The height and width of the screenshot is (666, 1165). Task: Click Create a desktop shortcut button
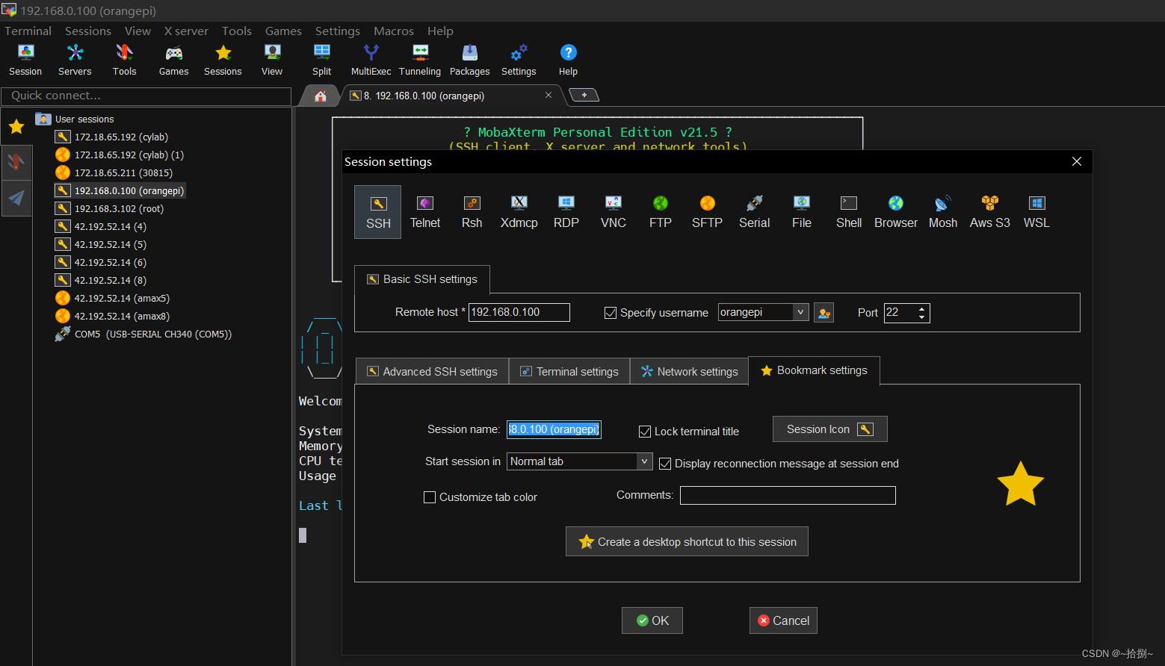687,542
